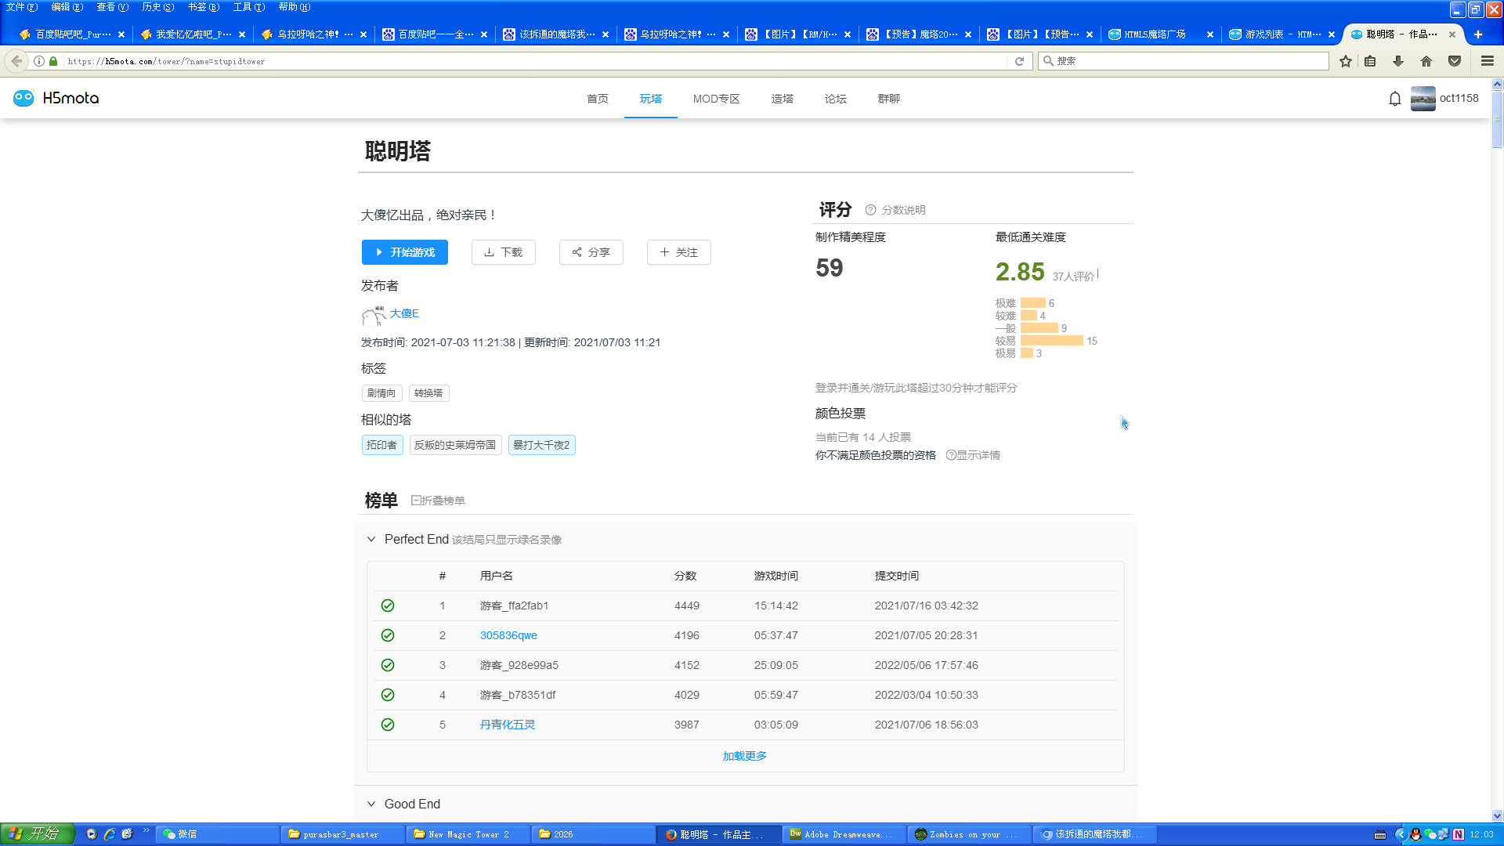The image size is (1504, 846).
Task: Click green check icon for rank 1
Action: click(x=388, y=606)
